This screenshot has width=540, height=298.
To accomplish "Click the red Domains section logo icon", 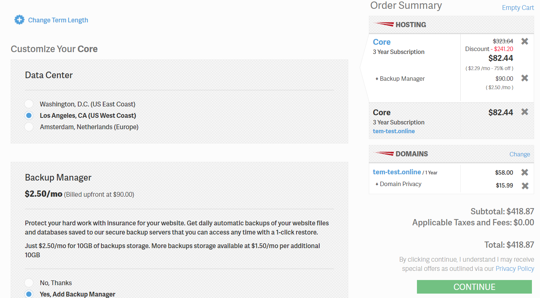I will click(384, 154).
